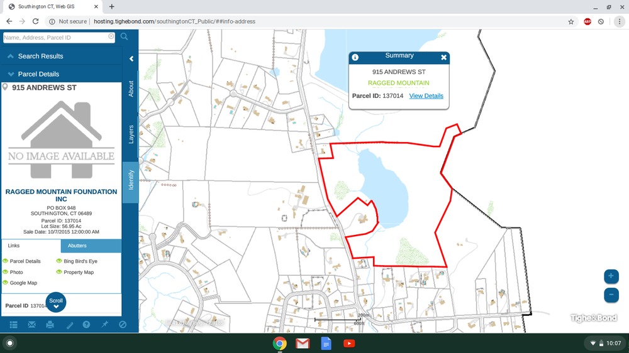
Task: Open the list view icon in toolbar
Action: pos(14,325)
